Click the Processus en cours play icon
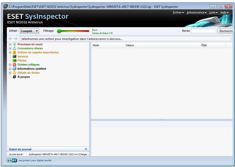Screen dimensions: 235x167 tap(14, 44)
